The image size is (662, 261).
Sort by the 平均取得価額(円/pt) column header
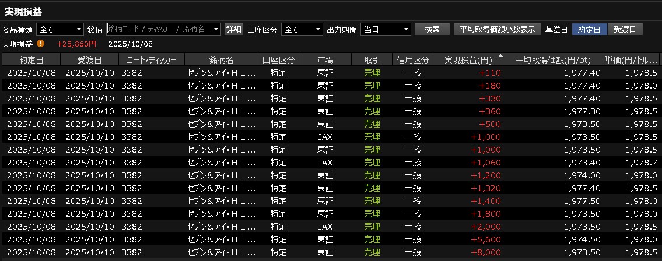click(553, 59)
